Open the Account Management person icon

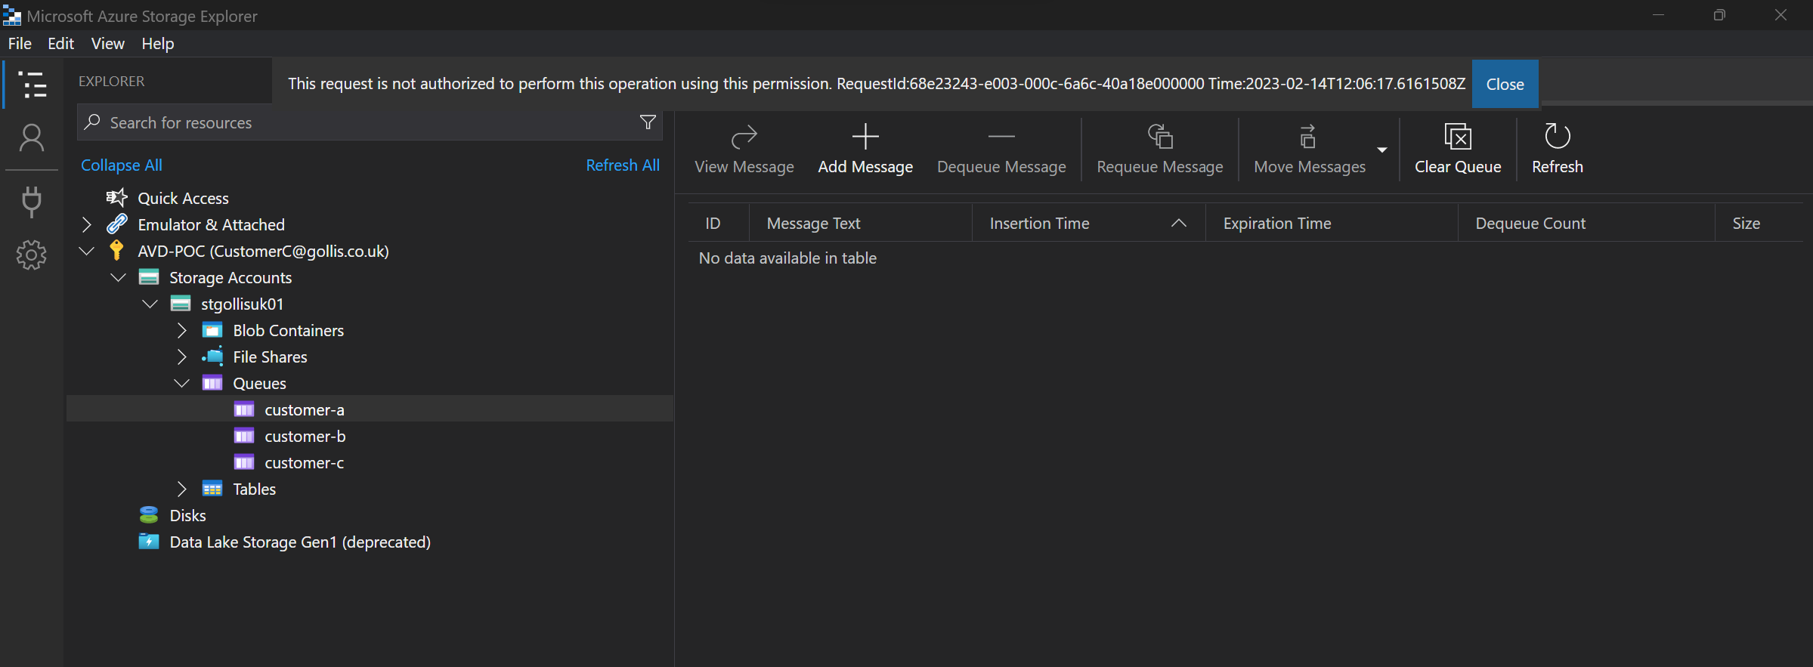(32, 138)
